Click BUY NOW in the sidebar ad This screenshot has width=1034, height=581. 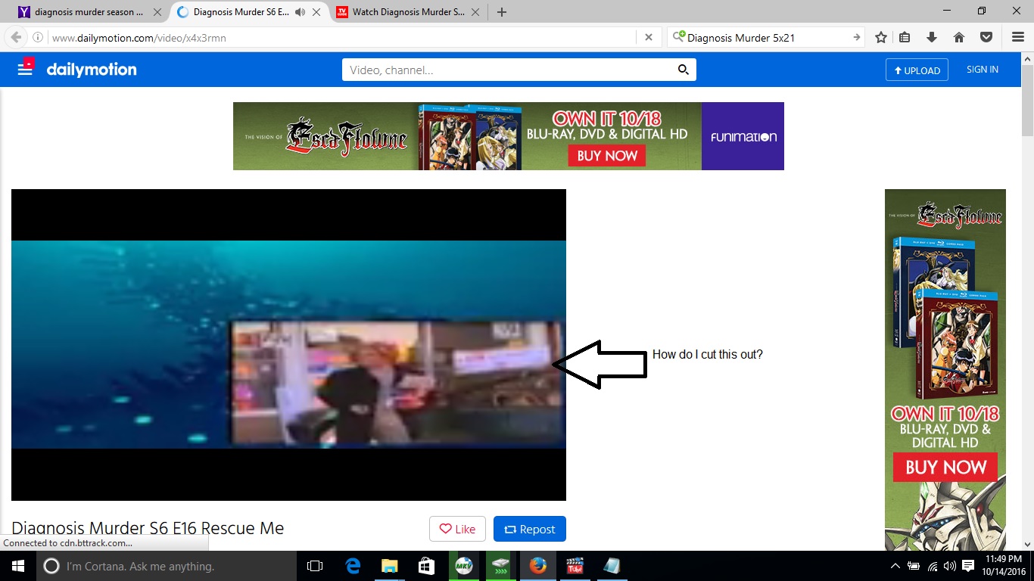coord(945,468)
